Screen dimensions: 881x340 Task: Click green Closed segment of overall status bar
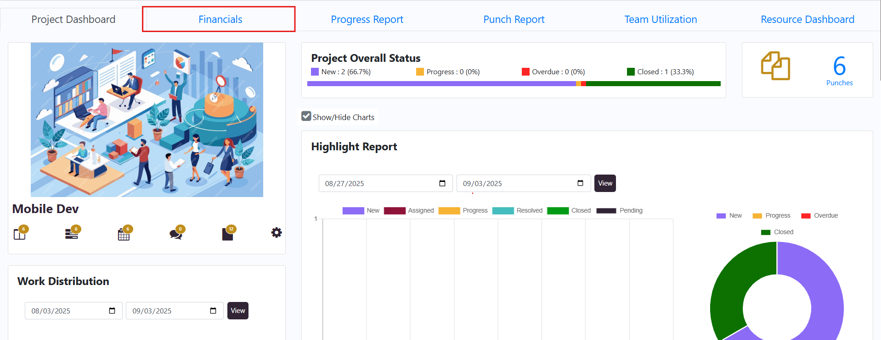click(653, 84)
